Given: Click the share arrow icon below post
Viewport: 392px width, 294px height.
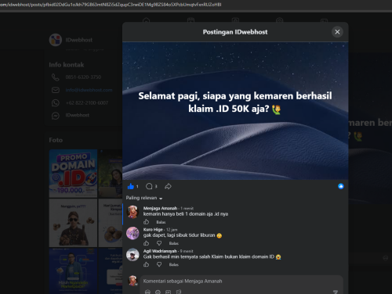Looking at the screenshot, I should pyautogui.click(x=168, y=186).
